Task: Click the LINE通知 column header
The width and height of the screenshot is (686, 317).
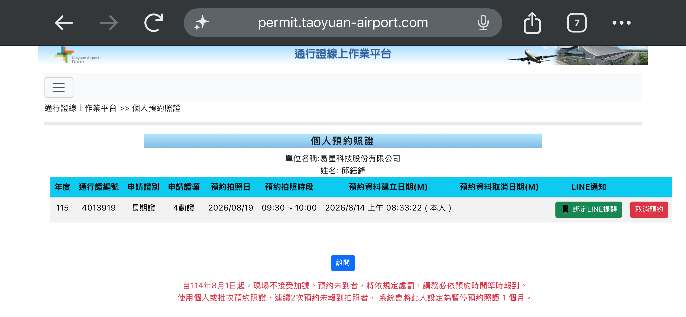Action: coord(588,187)
